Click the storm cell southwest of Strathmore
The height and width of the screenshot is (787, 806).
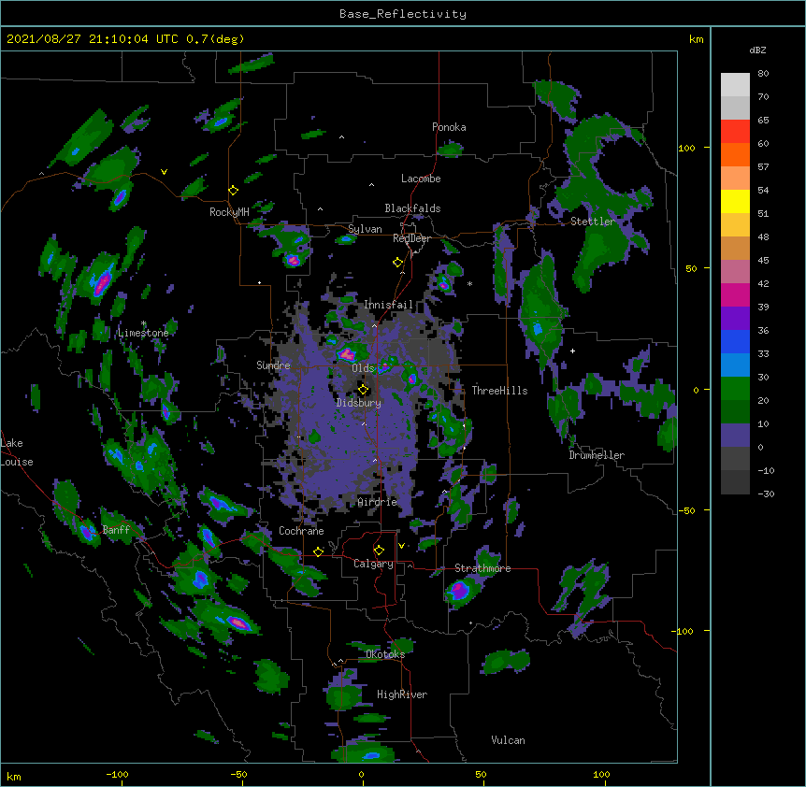459,591
